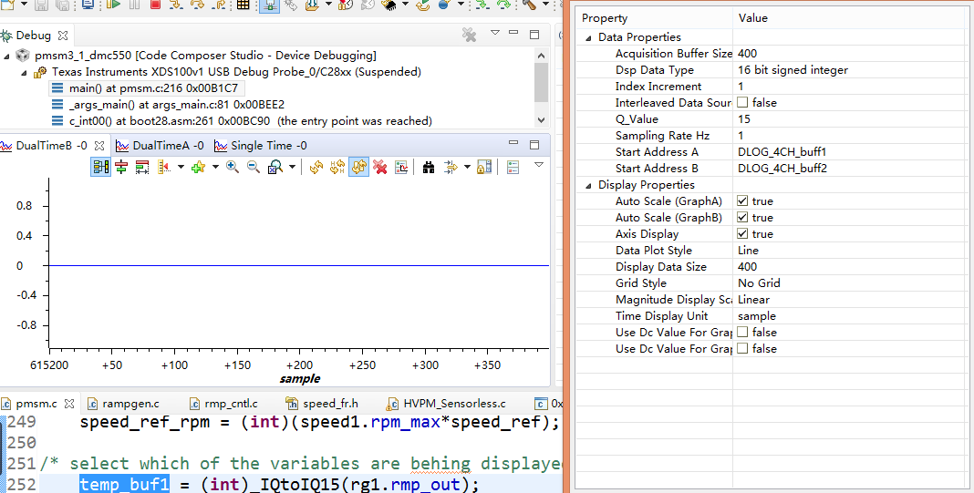Click the hammer Build icon
974x493 pixels.
tap(529, 5)
